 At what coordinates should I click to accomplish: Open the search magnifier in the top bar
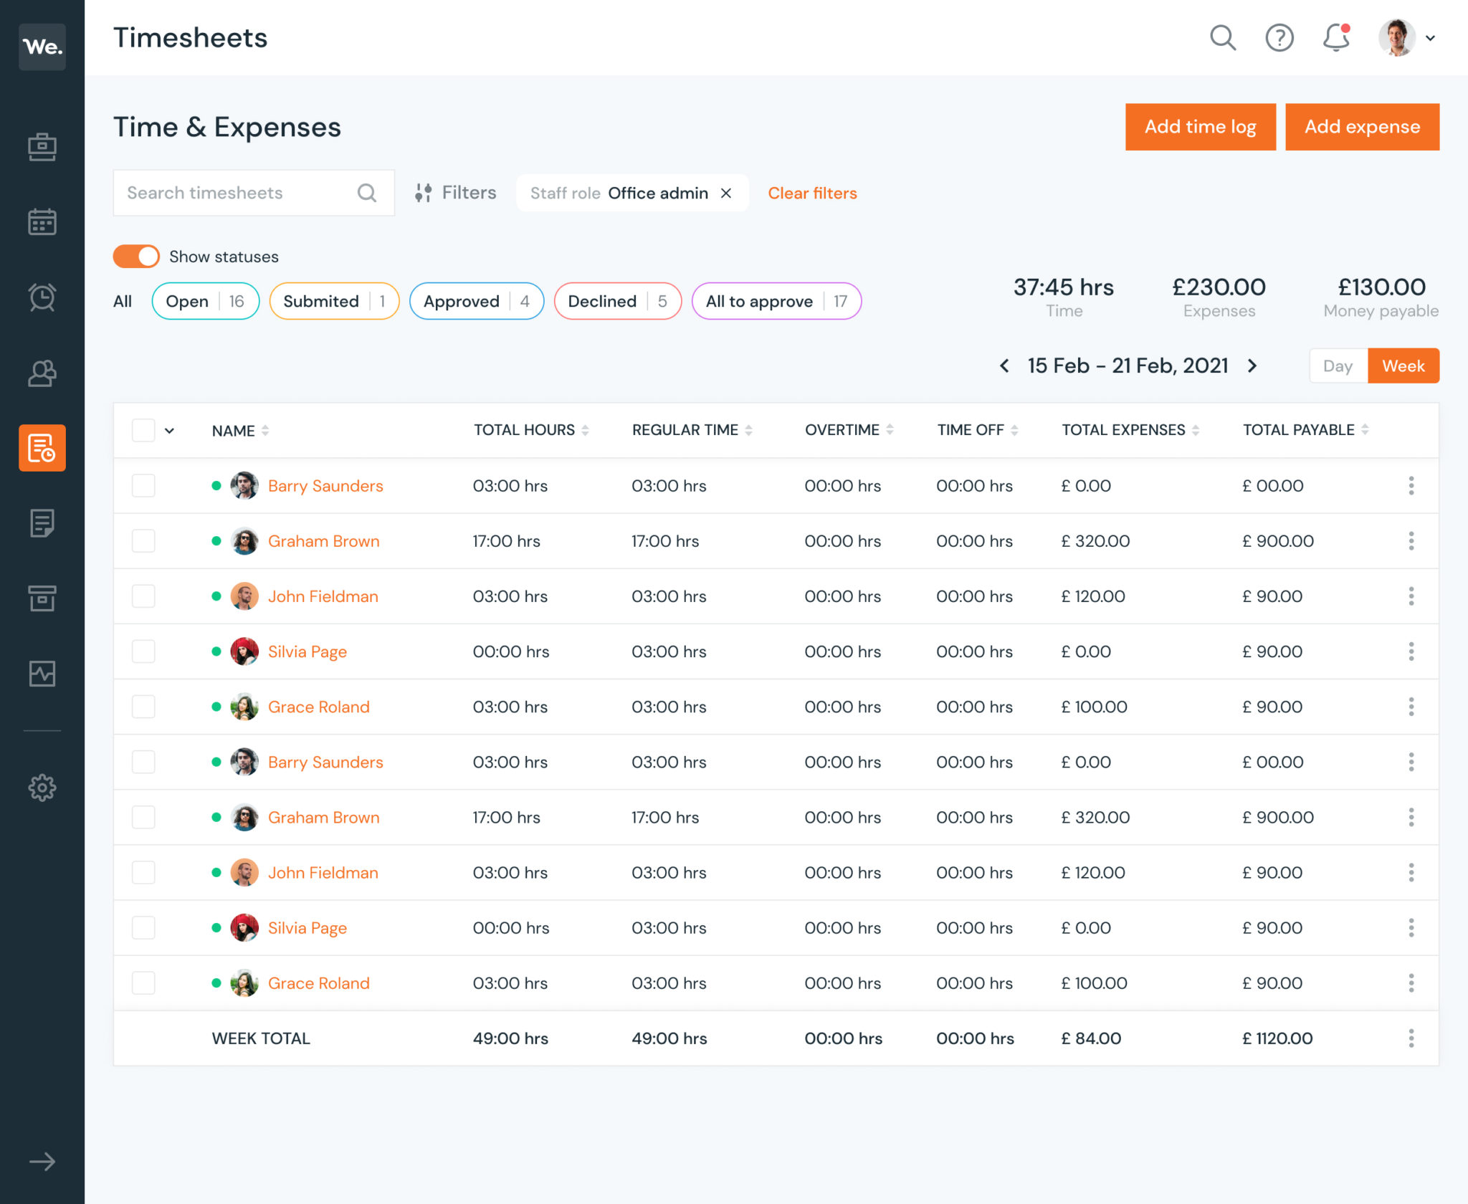(x=1223, y=38)
